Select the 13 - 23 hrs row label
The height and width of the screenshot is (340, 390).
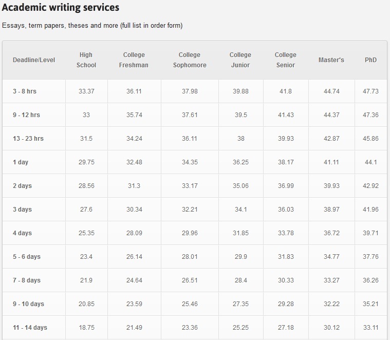[28, 139]
